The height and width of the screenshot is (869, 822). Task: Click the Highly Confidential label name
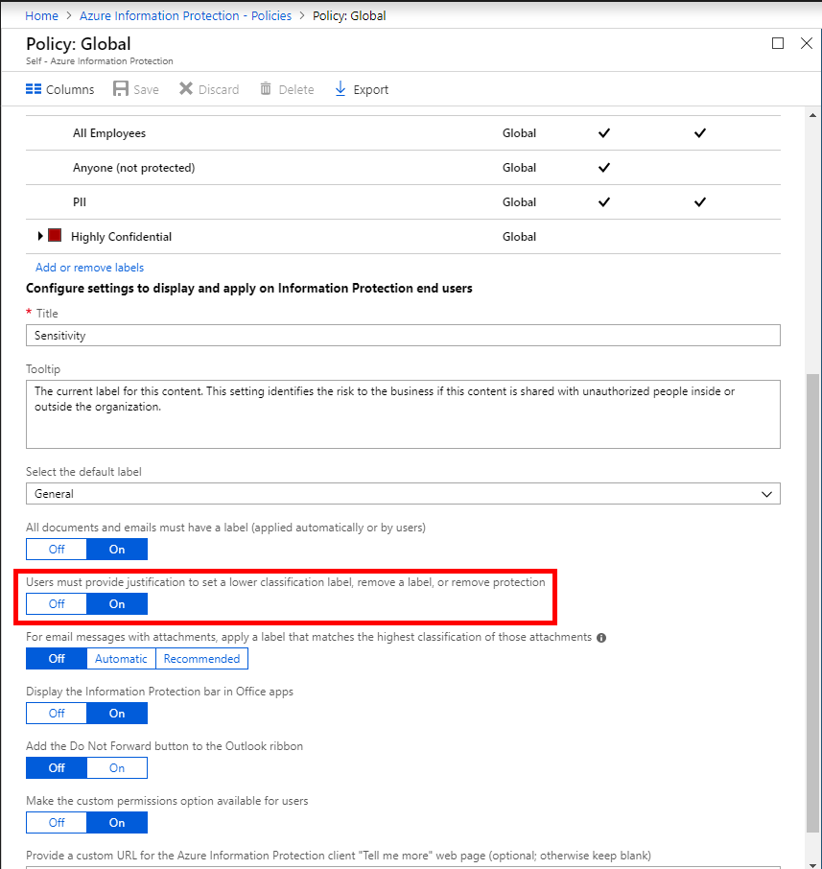click(121, 237)
